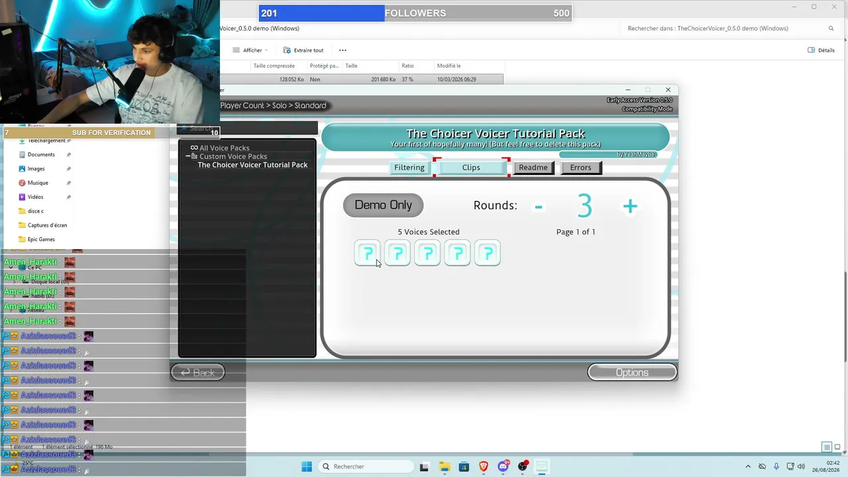Switch File Explorer to large thumbnails view

pyautogui.click(x=838, y=447)
